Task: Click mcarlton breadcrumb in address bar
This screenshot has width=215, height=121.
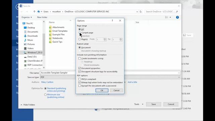Action: (56, 12)
